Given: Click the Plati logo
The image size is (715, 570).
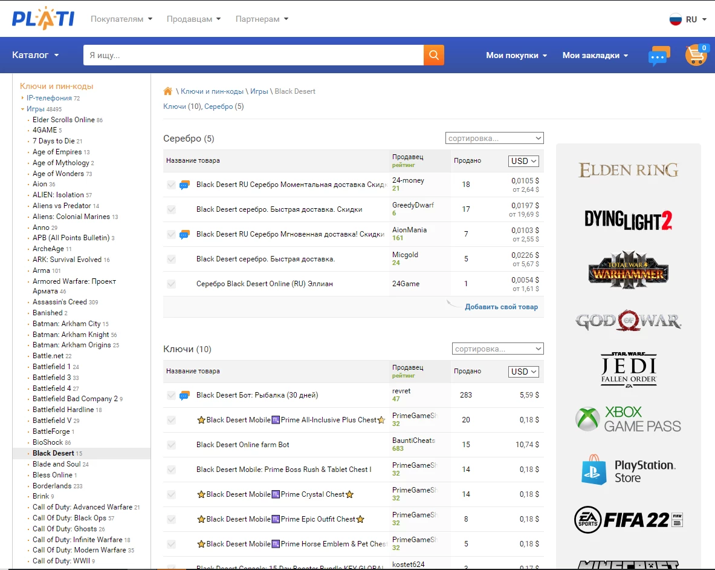Looking at the screenshot, I should [x=44, y=18].
